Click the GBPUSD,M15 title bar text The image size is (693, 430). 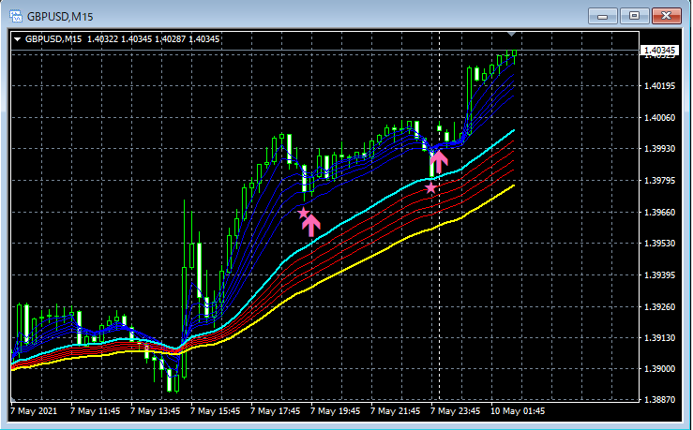click(60, 17)
